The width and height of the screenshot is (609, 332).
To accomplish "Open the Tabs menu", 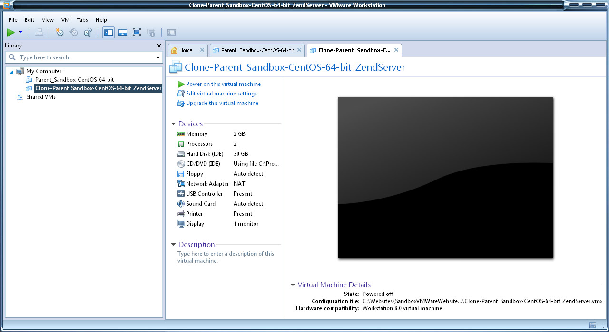I will point(82,20).
